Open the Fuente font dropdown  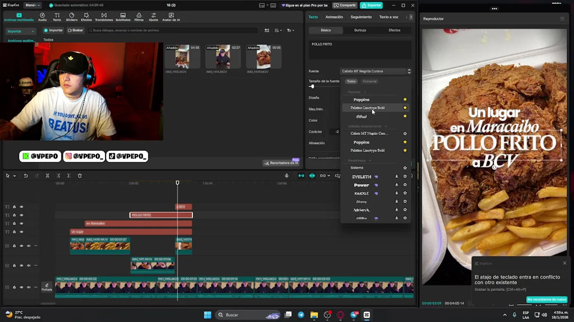(376, 71)
